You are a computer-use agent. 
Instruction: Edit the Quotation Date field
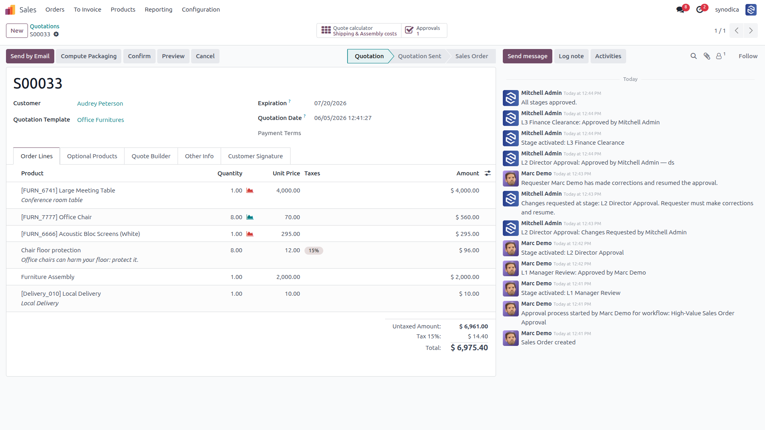[343, 118]
